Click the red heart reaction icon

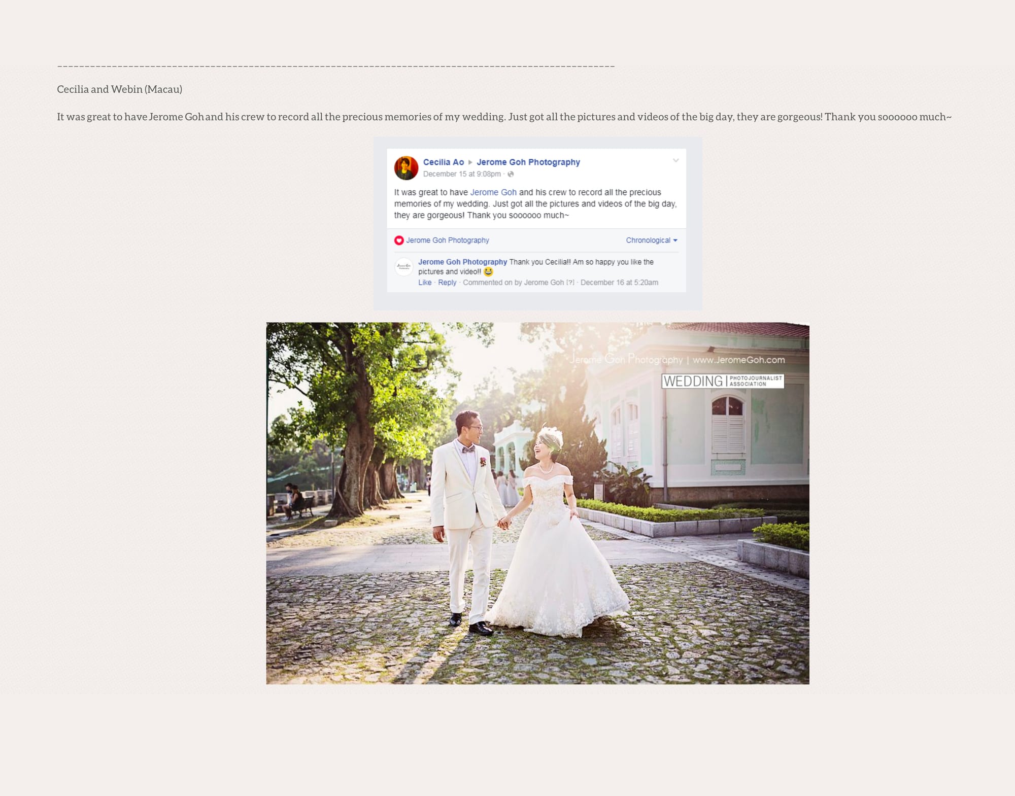399,240
